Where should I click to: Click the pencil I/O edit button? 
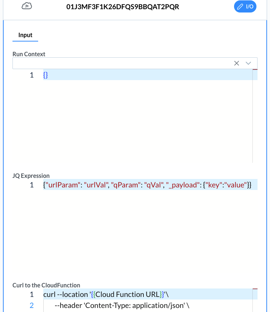pyautogui.click(x=245, y=7)
